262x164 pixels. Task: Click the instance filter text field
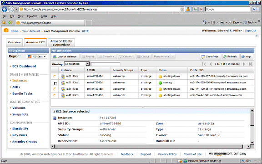click(x=106, y=64)
